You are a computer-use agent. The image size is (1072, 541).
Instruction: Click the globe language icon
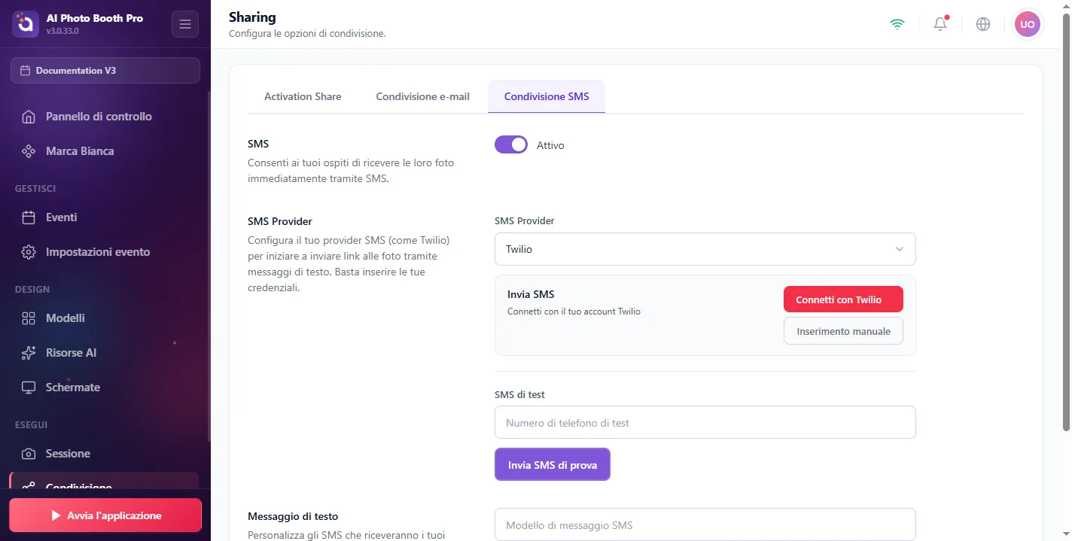pos(983,24)
